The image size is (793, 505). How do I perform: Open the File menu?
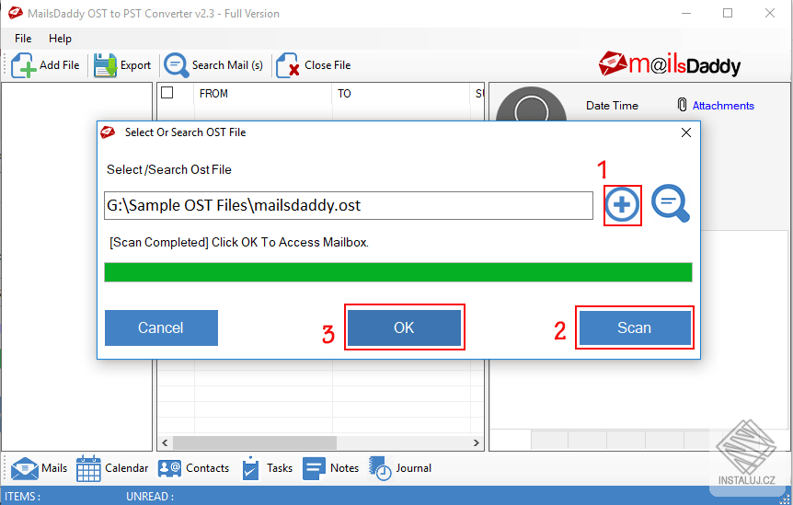[23, 39]
